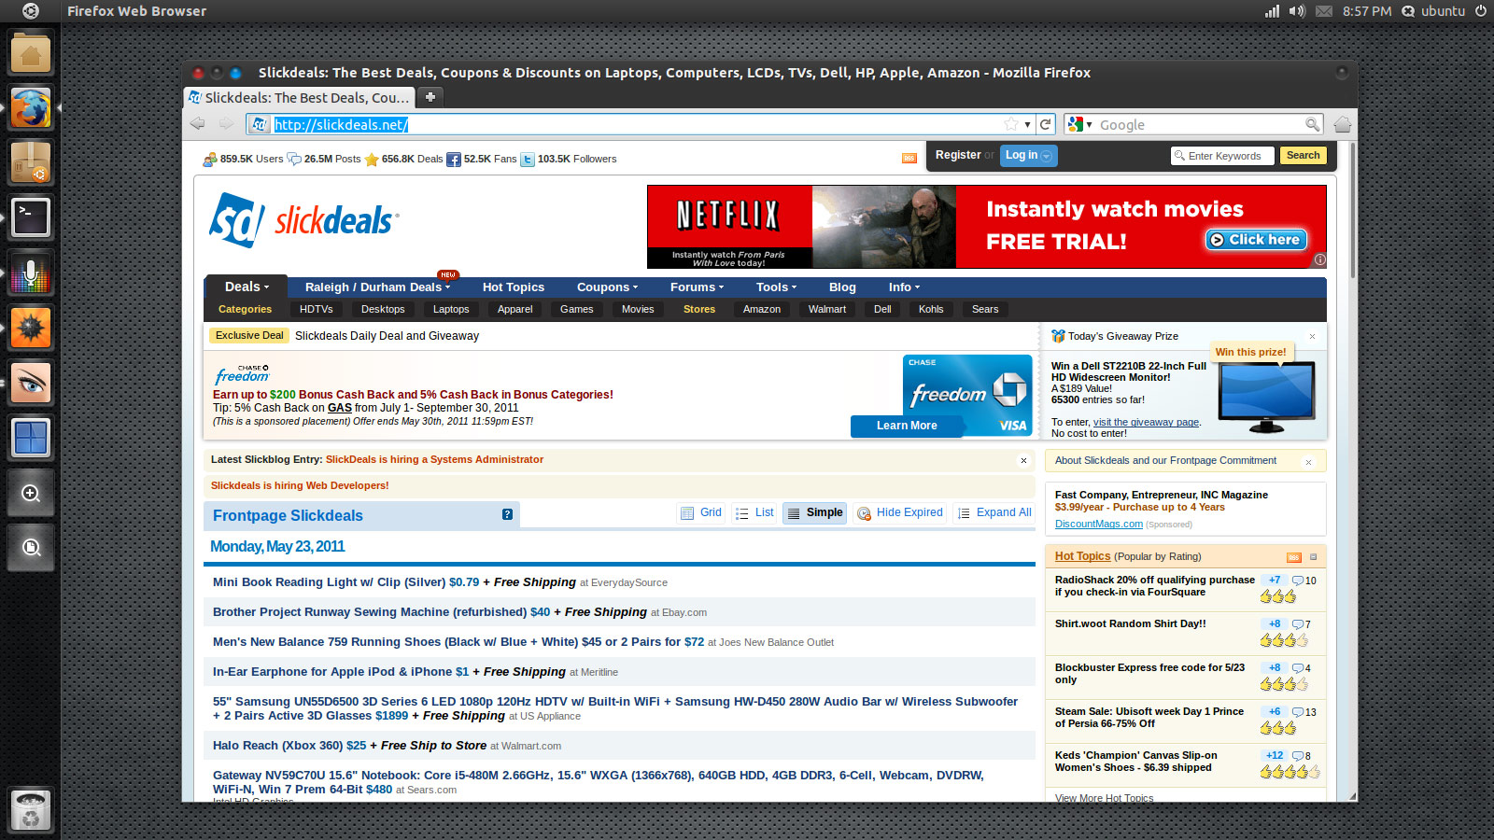Viewport: 1494px width, 840px height.
Task: Select the Laptops category
Action: [x=451, y=309]
